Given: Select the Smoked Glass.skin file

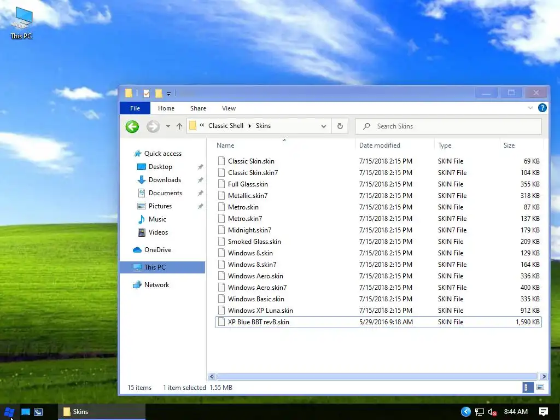Looking at the screenshot, I should tap(378, 241).
